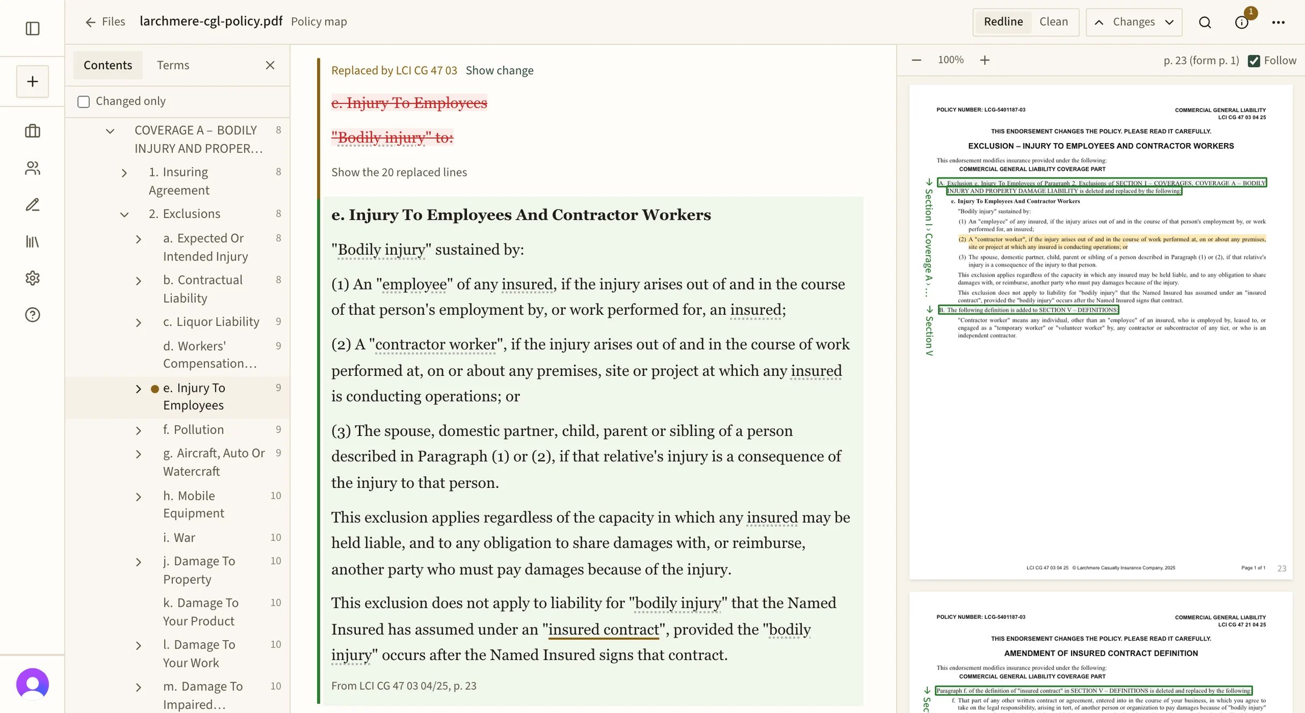Zoom out the PDF preview

917,60
